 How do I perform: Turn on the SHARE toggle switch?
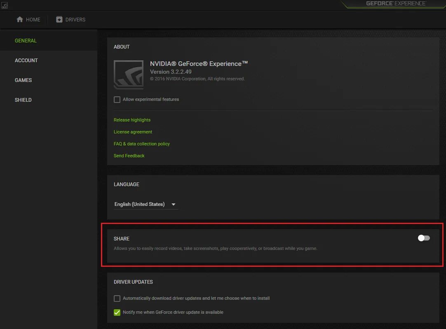(x=424, y=238)
